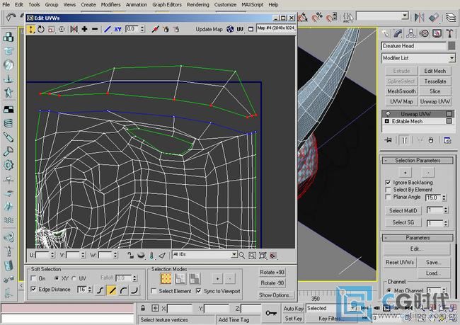The image size is (460, 325).
Task: Click the Pin Stack icon
Action: 389,140
